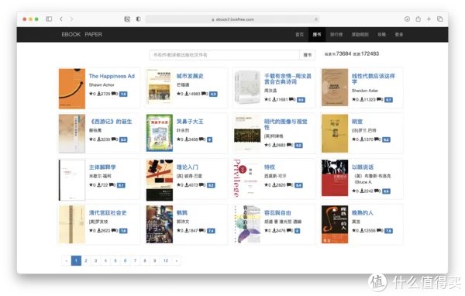The height and width of the screenshot is (296, 465).
Task: Open 攻略 in the navigation bar
Action: click(381, 34)
